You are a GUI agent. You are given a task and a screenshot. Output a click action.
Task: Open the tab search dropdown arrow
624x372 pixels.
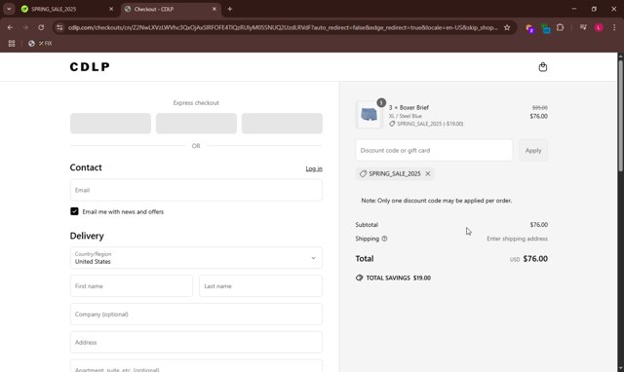coord(9,9)
